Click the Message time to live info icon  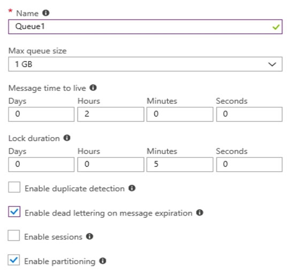coord(93,87)
